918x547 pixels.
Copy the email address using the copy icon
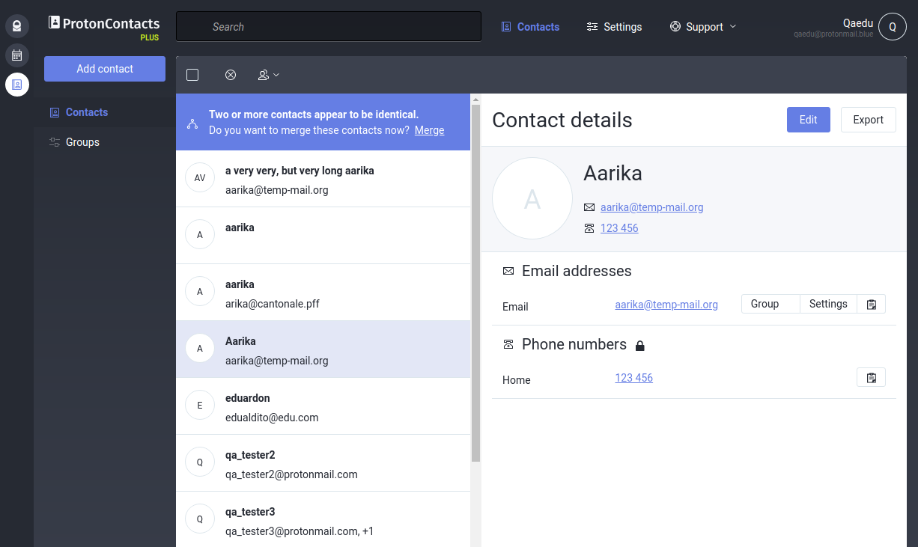tap(870, 303)
